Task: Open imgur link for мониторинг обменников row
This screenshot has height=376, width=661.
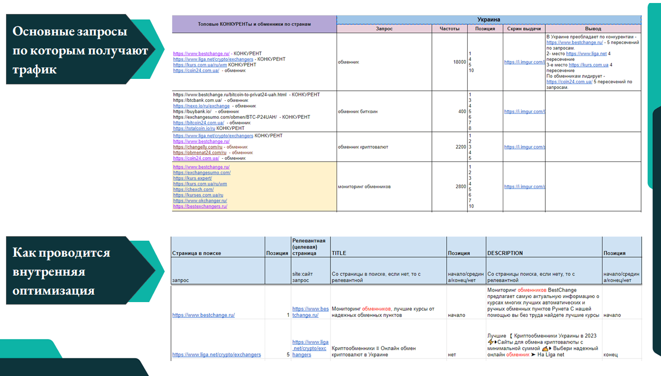Action: tap(524, 187)
